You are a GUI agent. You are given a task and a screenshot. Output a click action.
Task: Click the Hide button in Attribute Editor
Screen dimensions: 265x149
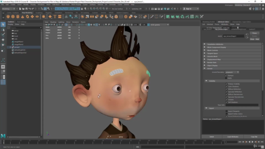(x=257, y=39)
